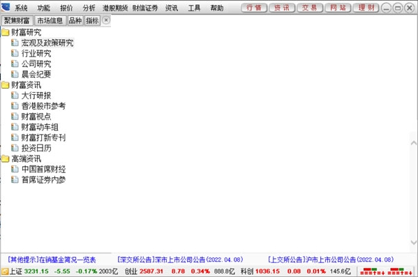Image resolution: width=418 pixels, height=277 pixels.
Task: Click scroll down arrow on right edge
Action: tap(414, 242)
